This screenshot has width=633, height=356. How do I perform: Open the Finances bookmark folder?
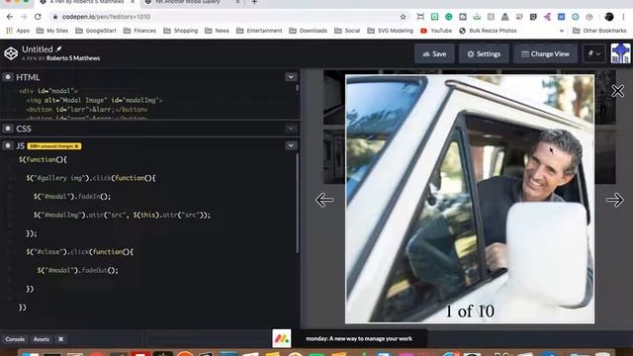pos(139,31)
